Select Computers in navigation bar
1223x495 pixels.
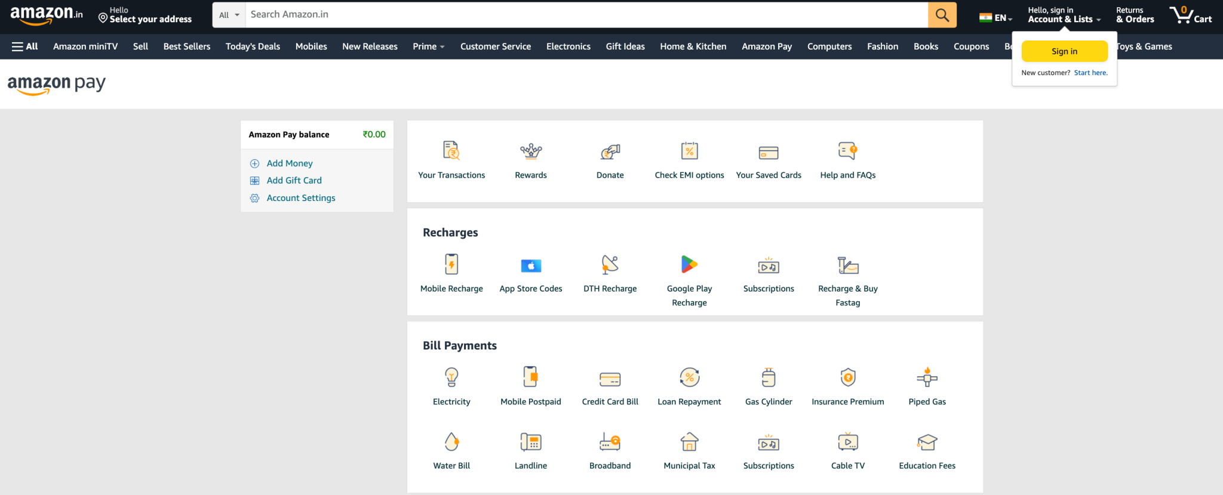(x=829, y=47)
